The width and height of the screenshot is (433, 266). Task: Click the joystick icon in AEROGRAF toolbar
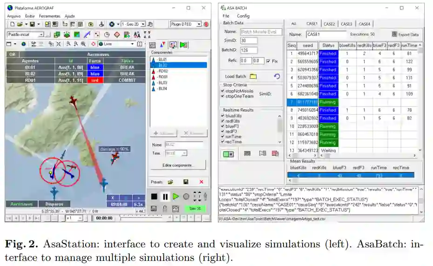(x=101, y=24)
